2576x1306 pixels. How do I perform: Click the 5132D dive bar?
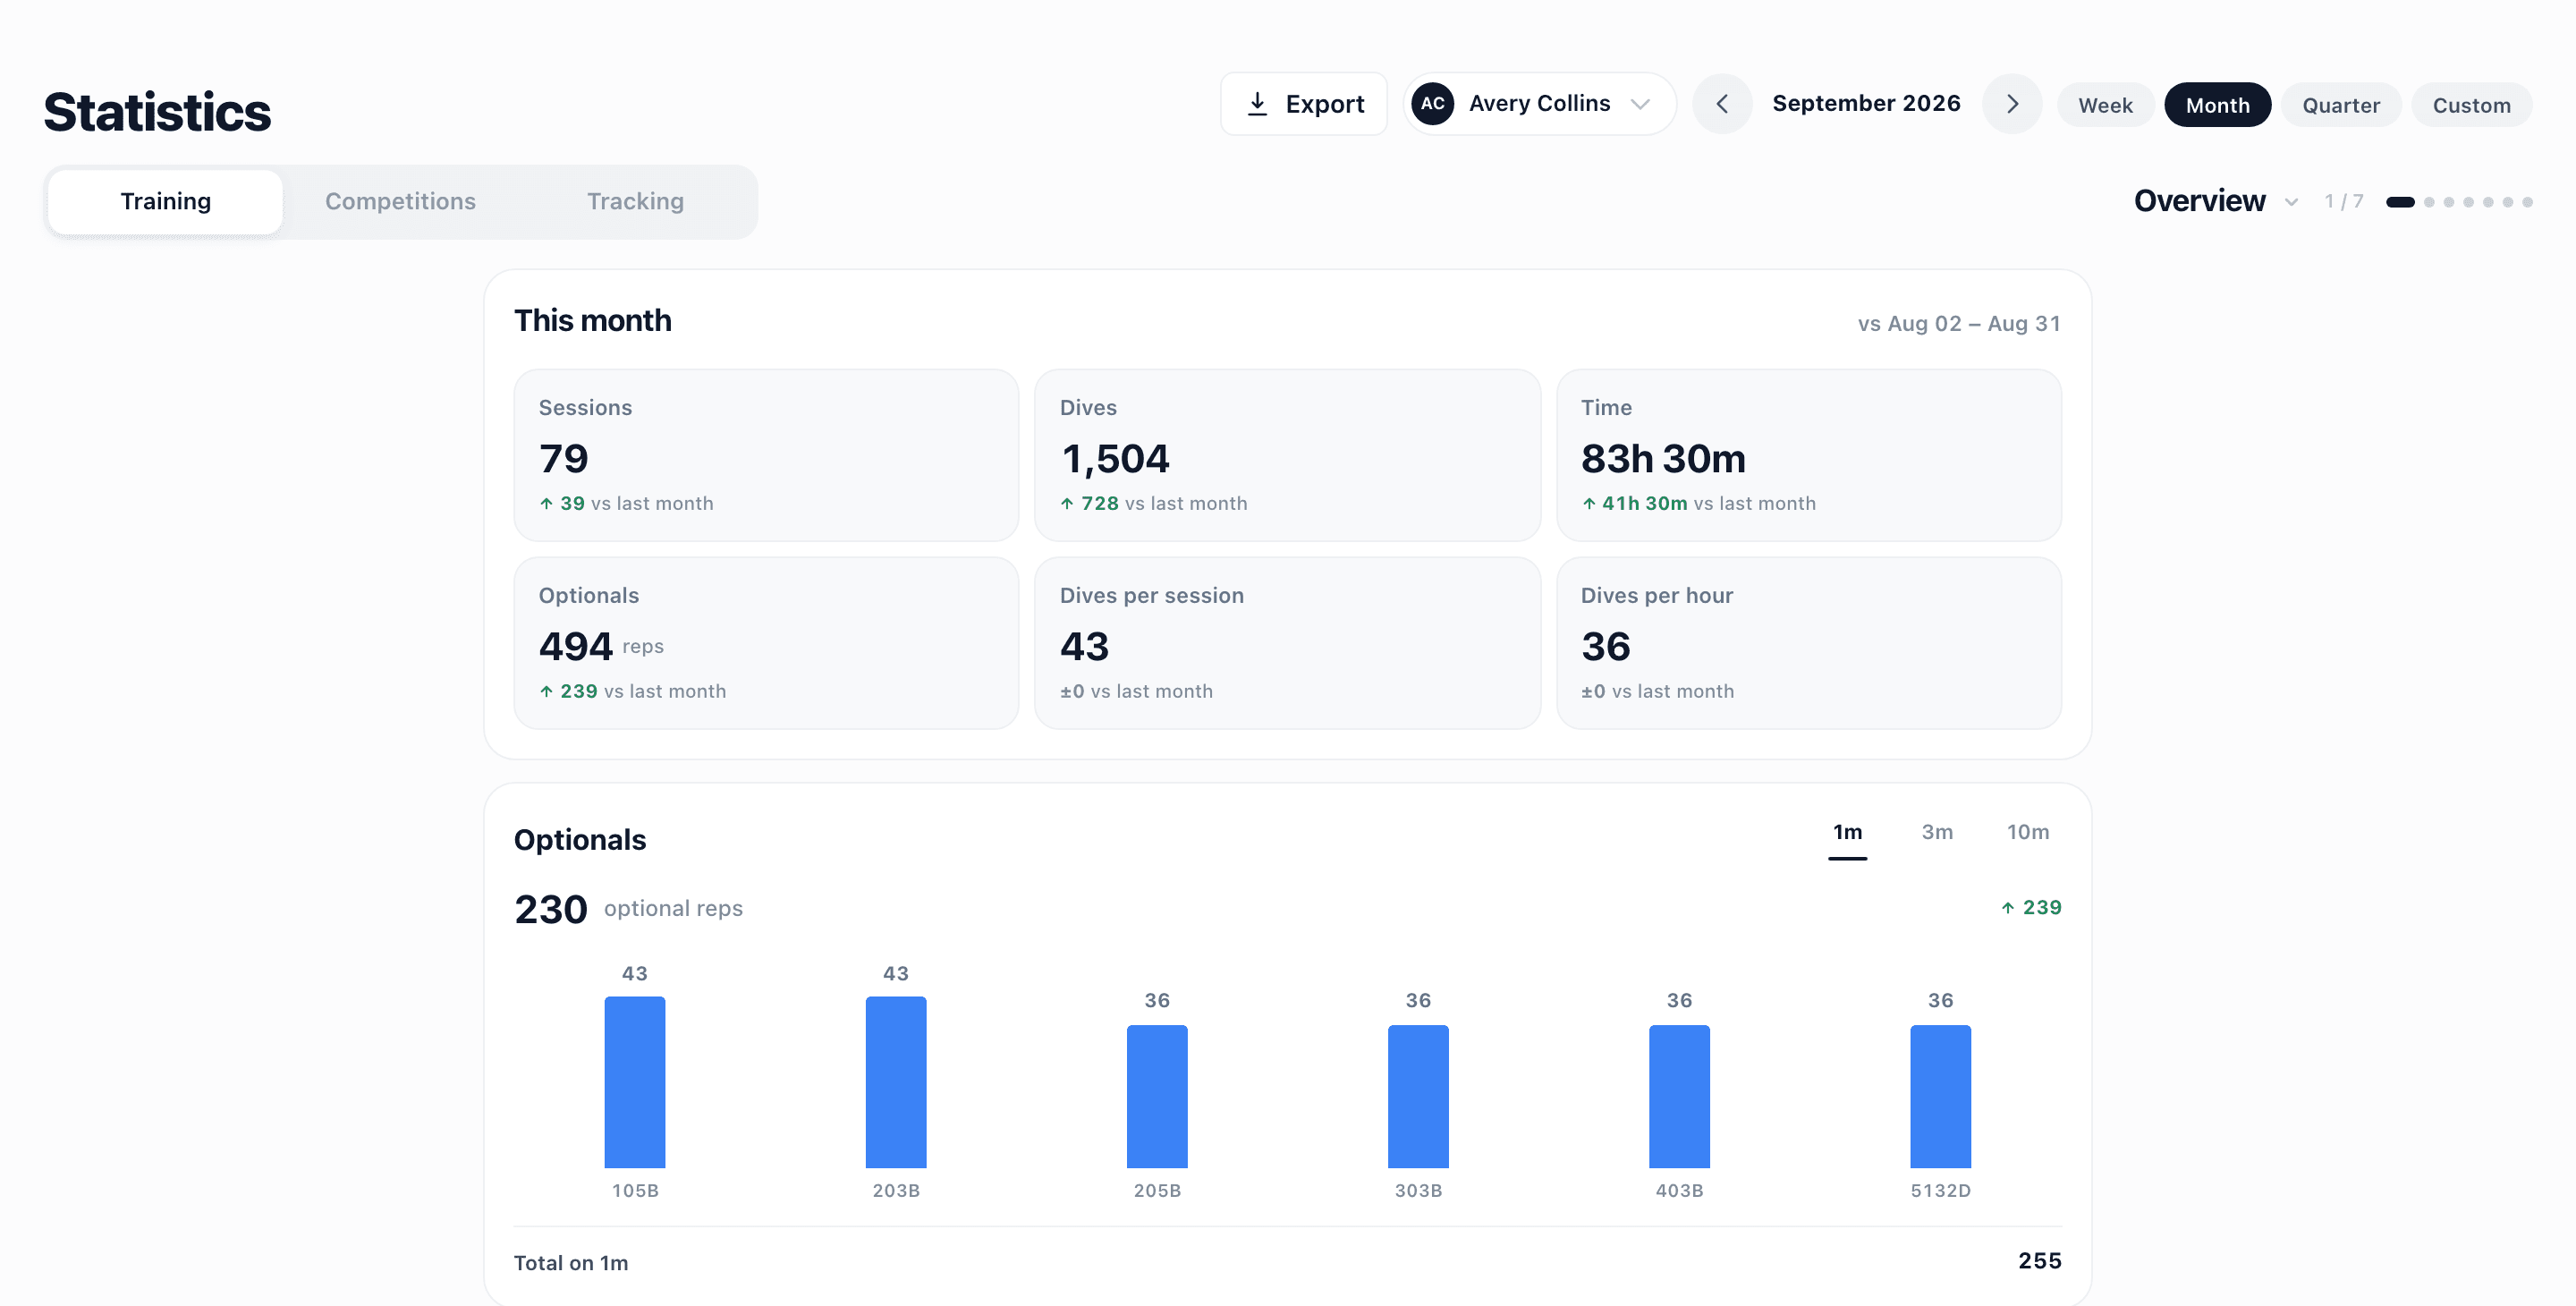point(1940,1096)
